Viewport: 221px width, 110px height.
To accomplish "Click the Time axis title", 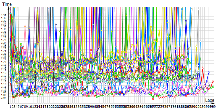I will (x=6, y=3).
